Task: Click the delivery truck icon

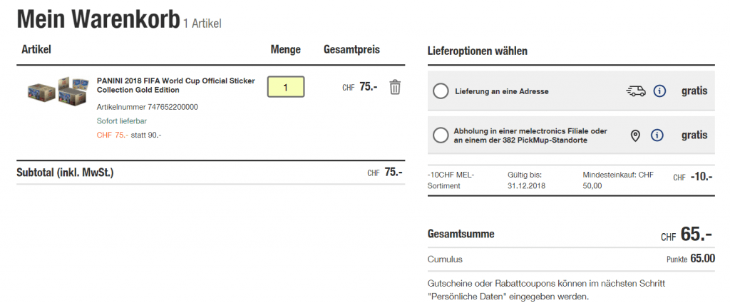Action: click(635, 91)
